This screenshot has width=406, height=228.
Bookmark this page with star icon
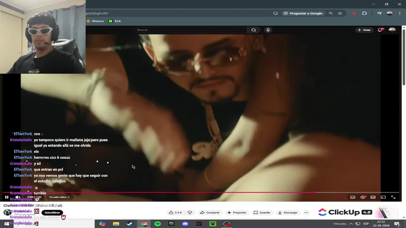tap(340, 13)
